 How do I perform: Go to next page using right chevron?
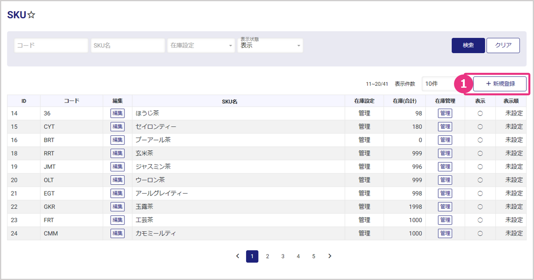[330, 256]
